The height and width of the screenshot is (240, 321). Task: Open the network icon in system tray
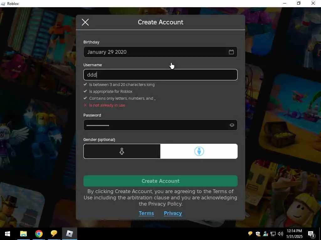click(x=273, y=234)
